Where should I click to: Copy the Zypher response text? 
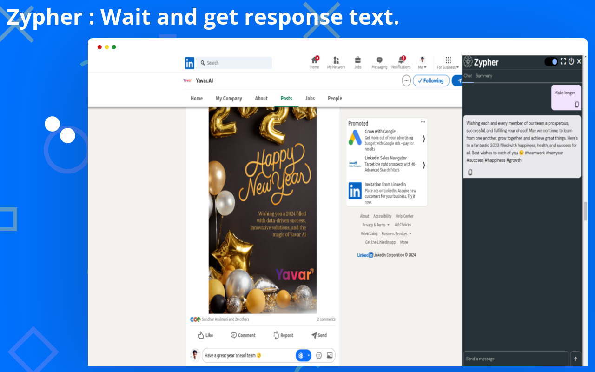coord(470,173)
